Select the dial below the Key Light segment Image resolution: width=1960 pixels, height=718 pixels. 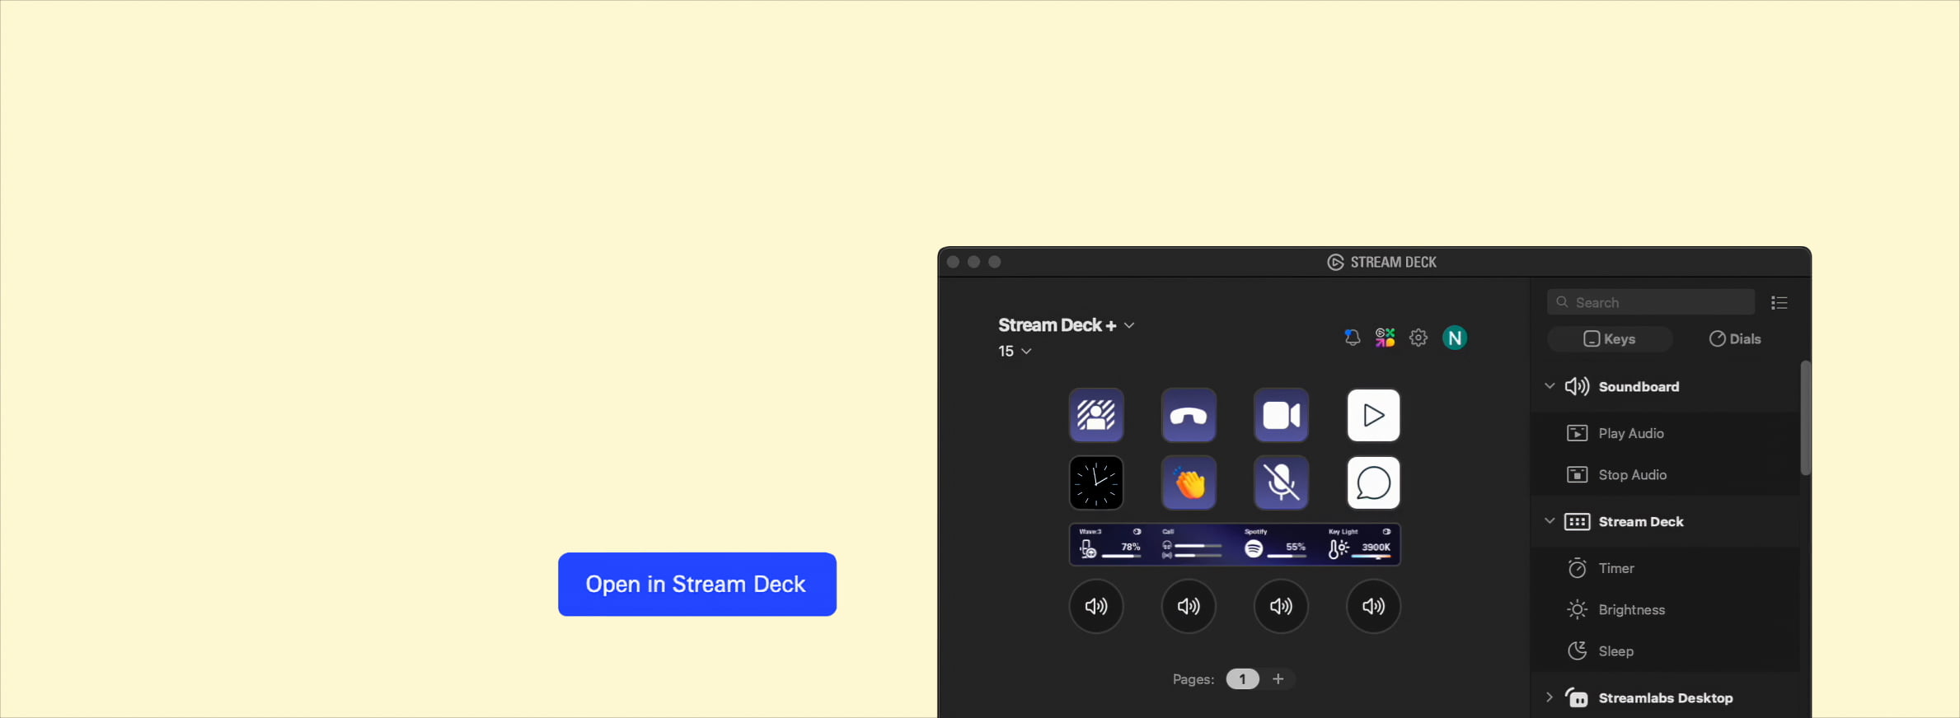point(1373,606)
